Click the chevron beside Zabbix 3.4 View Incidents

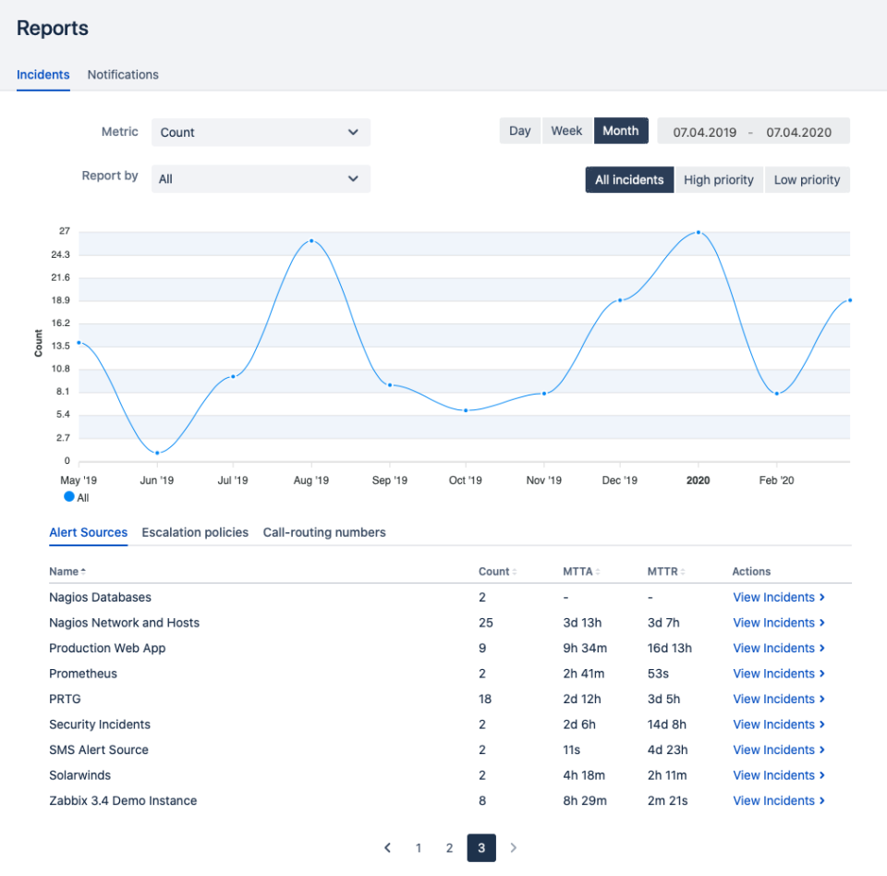click(x=824, y=800)
